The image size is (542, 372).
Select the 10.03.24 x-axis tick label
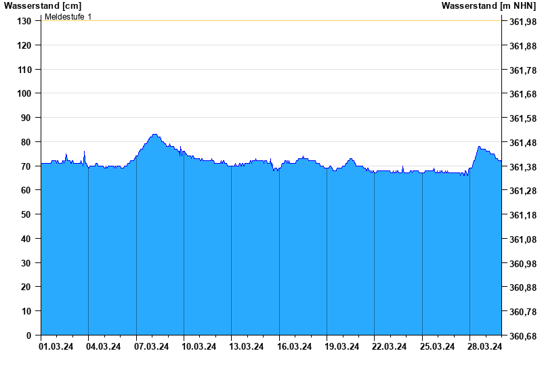click(x=199, y=347)
